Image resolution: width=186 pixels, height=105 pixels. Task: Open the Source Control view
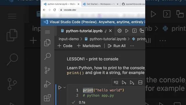click(47, 70)
